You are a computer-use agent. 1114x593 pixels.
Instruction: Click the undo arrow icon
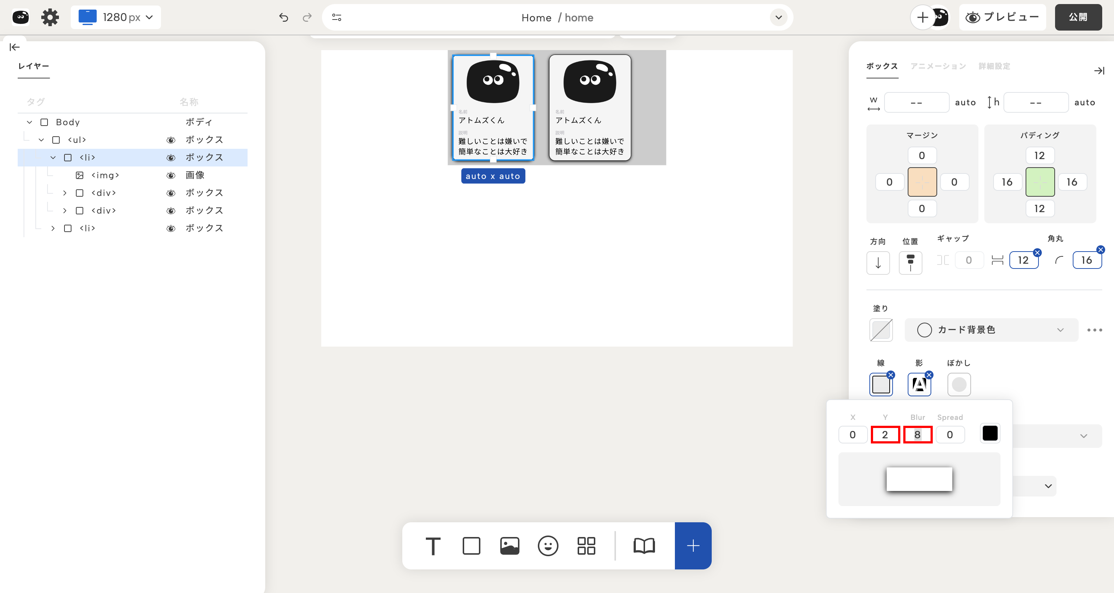click(x=284, y=17)
